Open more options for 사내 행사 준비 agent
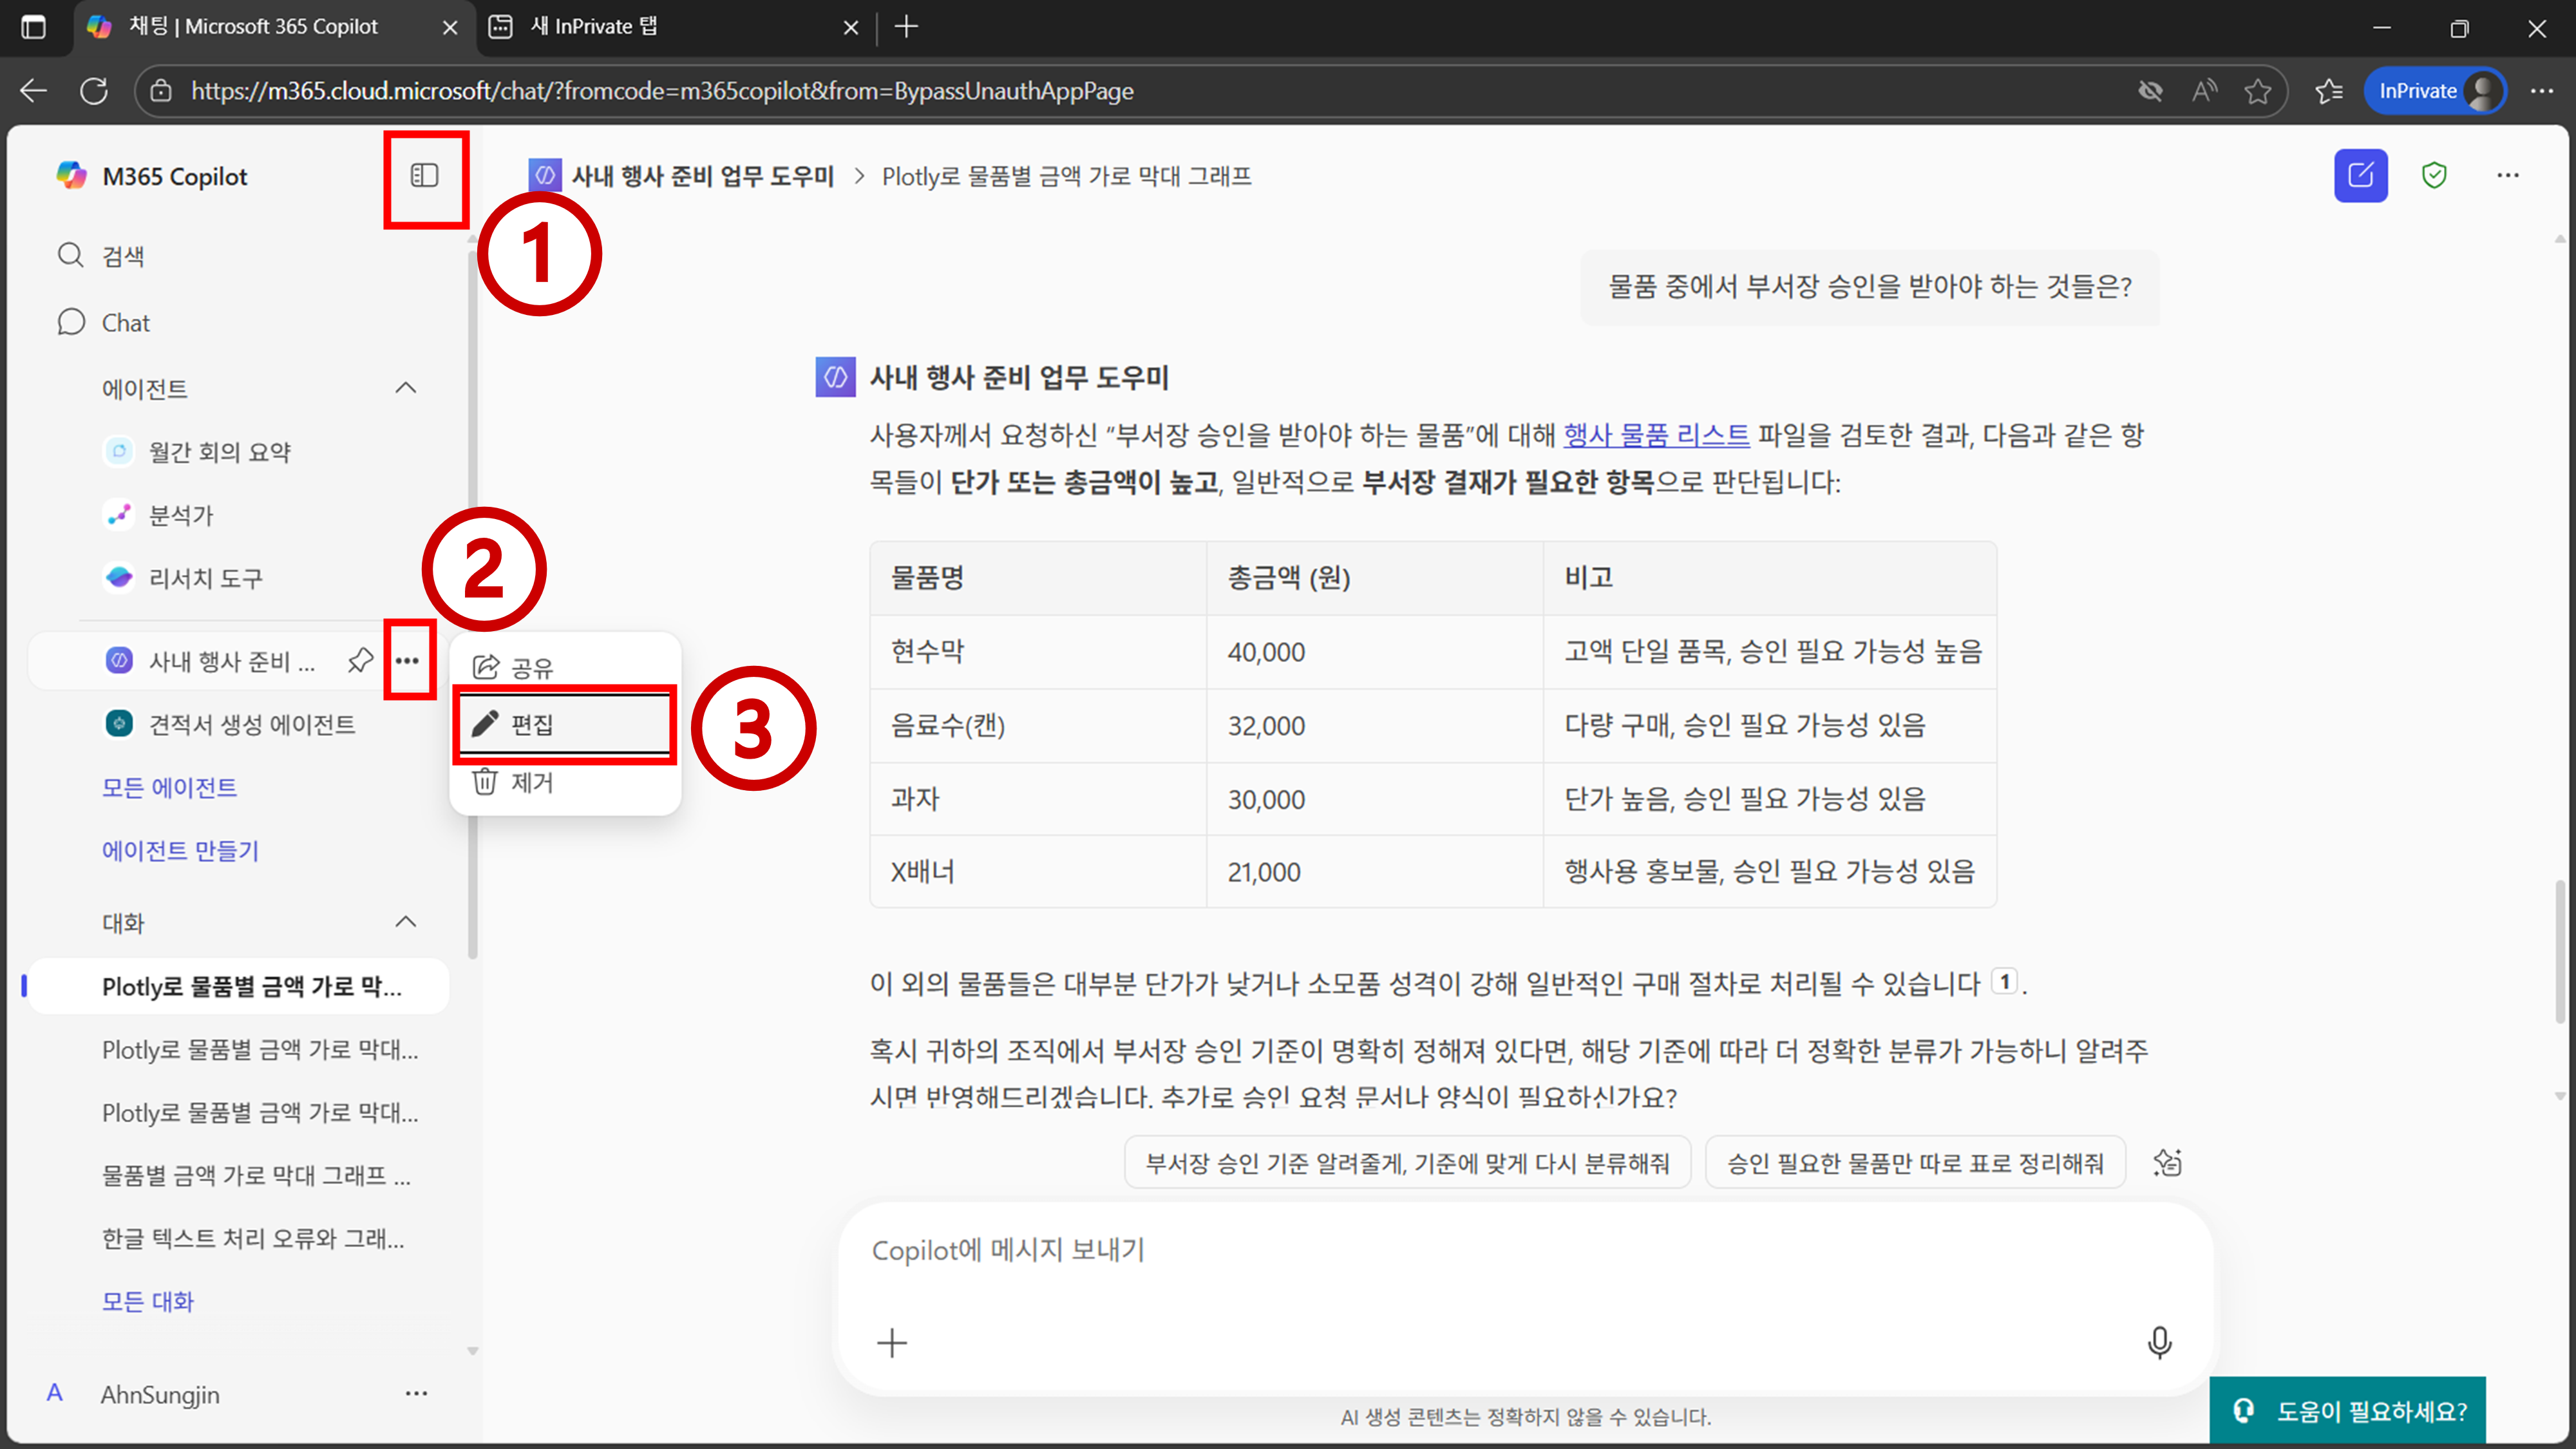Viewport: 2576px width, 1449px height. [407, 660]
